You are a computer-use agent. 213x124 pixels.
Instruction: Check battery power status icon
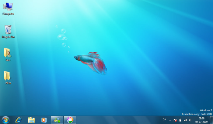coord(180,120)
